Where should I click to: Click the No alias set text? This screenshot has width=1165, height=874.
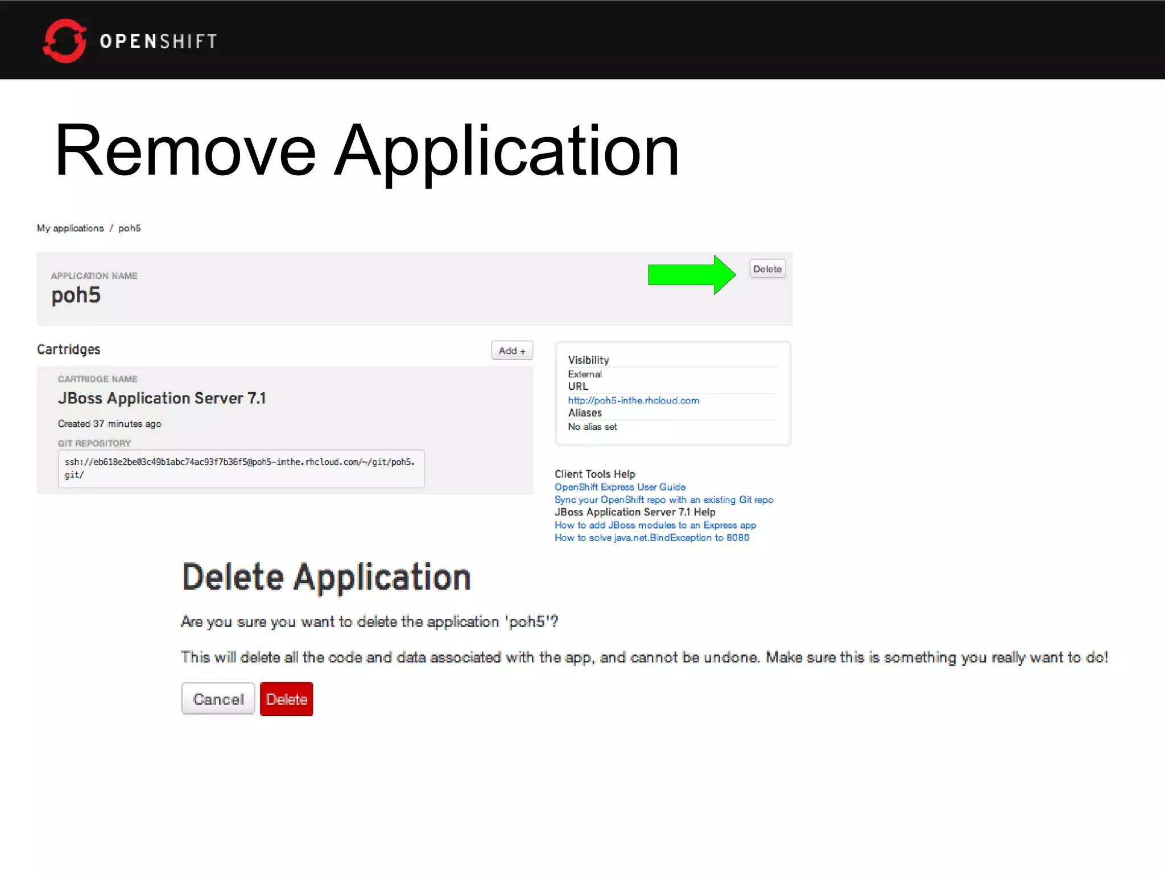592,427
